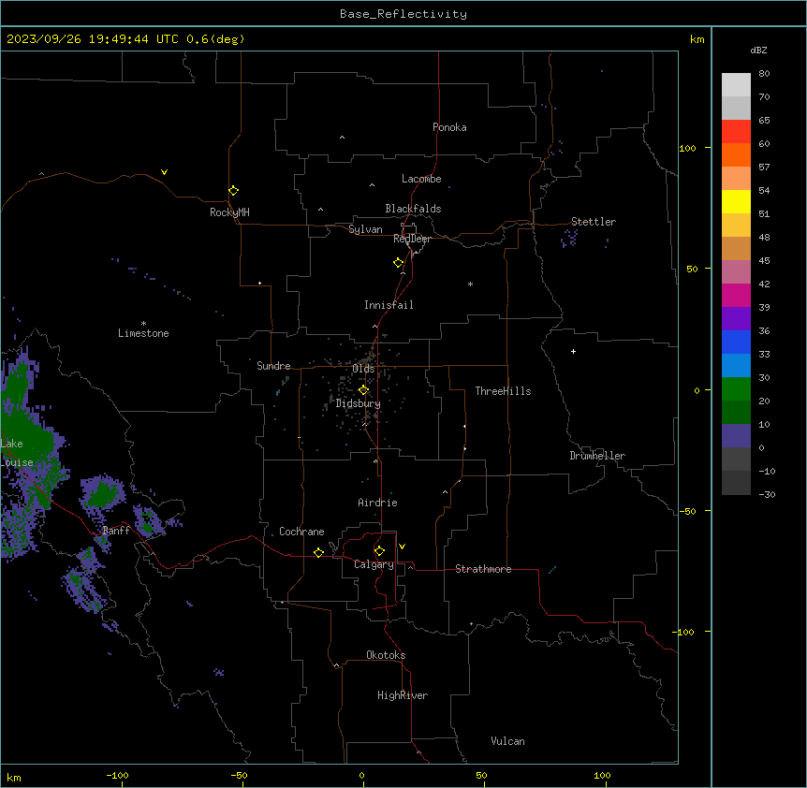
Task: Click the Strathmore label
Action: point(483,569)
